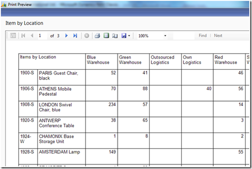Click Blue Warehouse value 149
The width and height of the screenshot is (252, 169).
pyautogui.click(x=112, y=152)
